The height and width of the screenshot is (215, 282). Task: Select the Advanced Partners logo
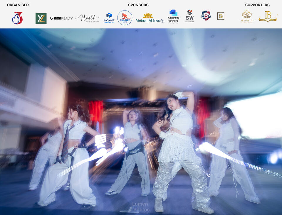point(173,16)
